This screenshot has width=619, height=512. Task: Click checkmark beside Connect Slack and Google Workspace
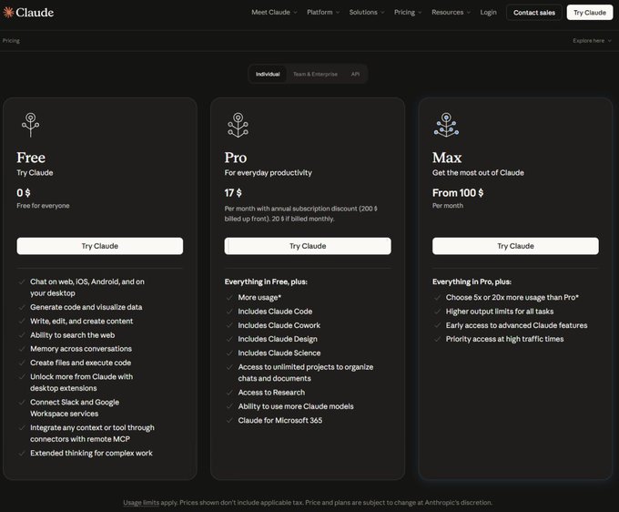pyautogui.click(x=22, y=402)
